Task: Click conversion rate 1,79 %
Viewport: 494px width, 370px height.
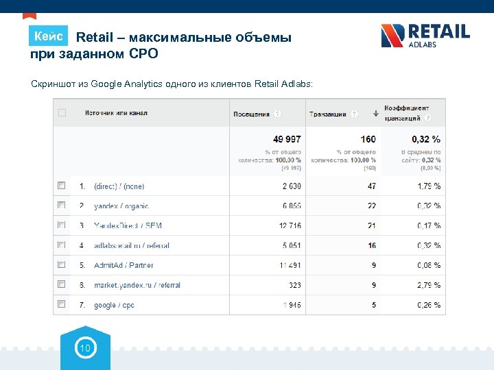Action: tap(429, 186)
